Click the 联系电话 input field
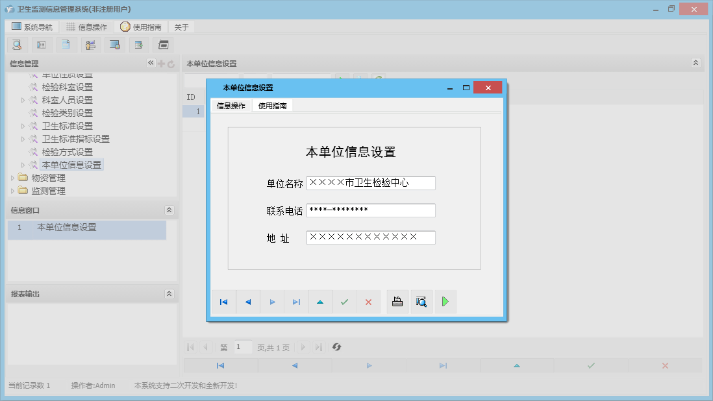 coord(371,210)
